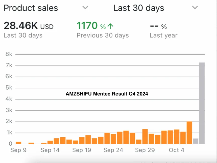Viewport: 217px width, 163px height.
Task: Click the 8k y-axis label
Action: tap(9, 54)
